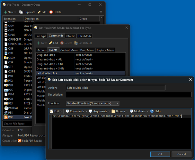Switch to the File Type tab
Viewport: 195px width, 160px height.
41,36
